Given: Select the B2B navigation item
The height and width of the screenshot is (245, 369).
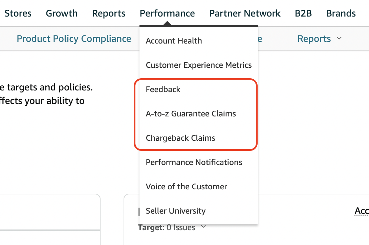Looking at the screenshot, I should 303,13.
